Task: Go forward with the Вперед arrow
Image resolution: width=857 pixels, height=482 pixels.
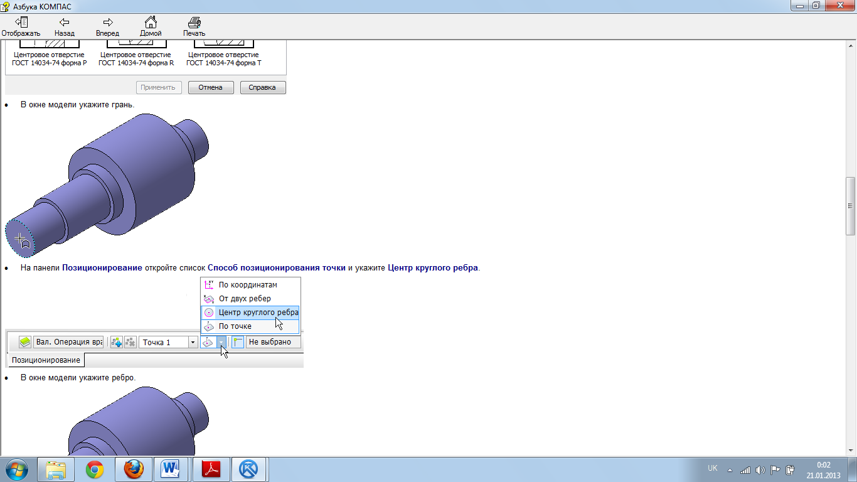Action: pyautogui.click(x=107, y=22)
